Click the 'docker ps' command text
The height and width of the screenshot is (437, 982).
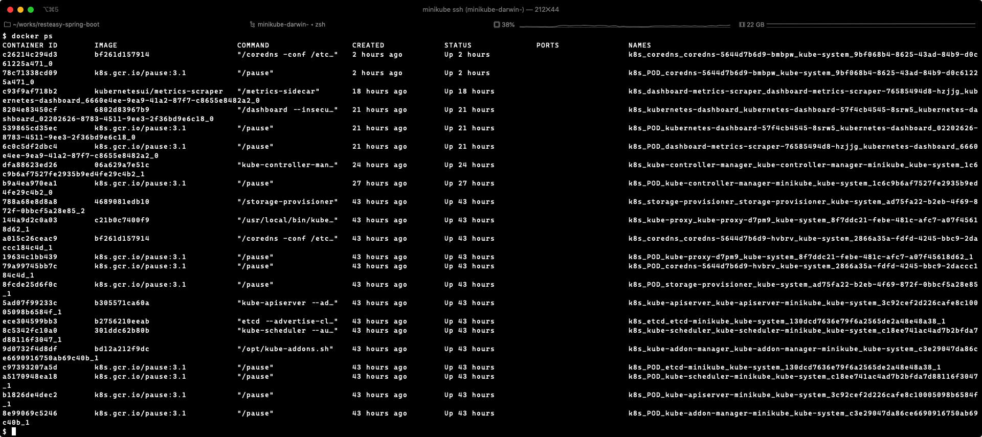pos(32,36)
